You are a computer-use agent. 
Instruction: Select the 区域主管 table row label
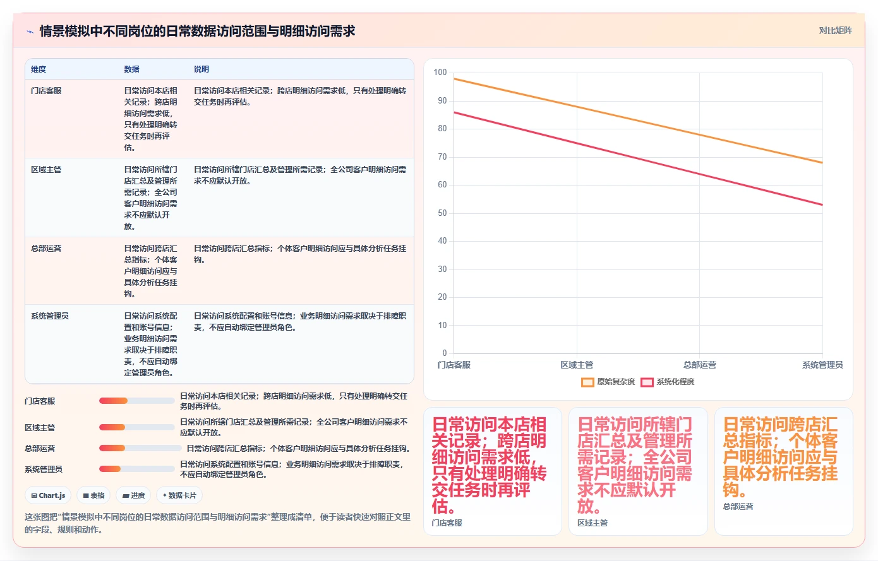pos(46,170)
